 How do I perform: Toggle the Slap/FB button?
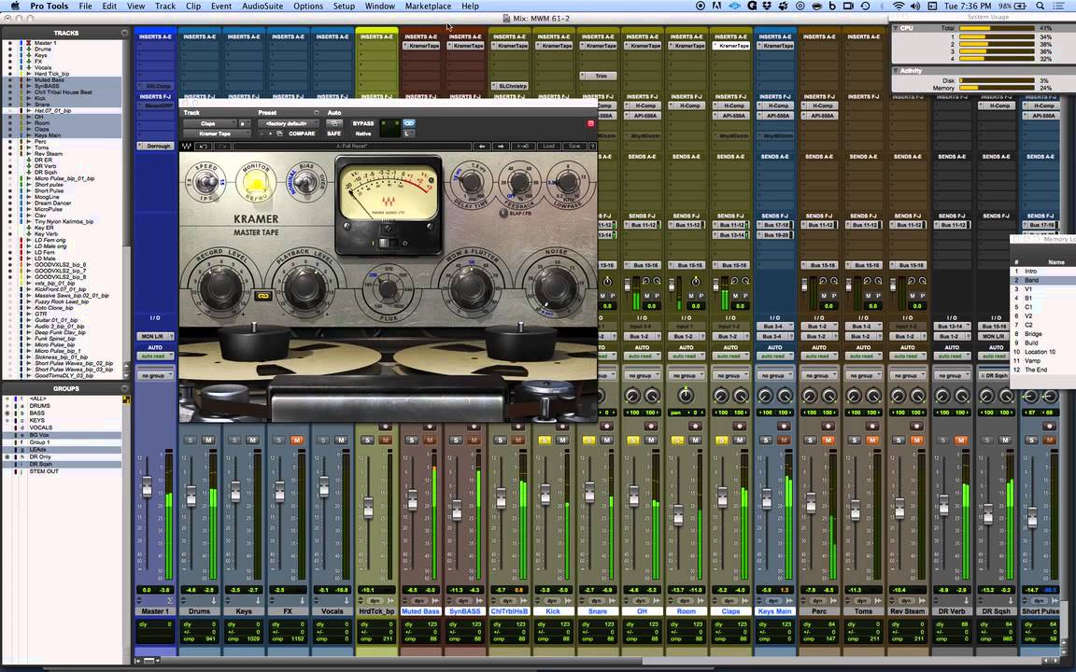(503, 213)
